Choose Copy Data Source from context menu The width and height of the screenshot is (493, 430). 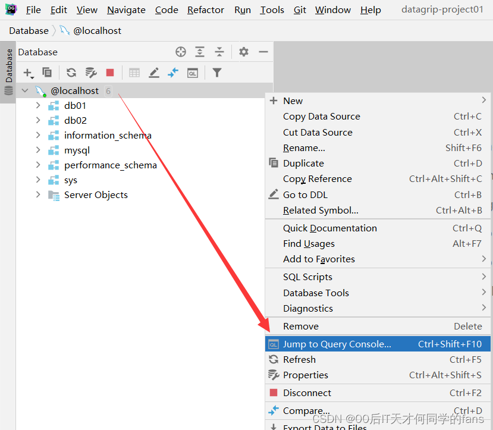point(378,117)
